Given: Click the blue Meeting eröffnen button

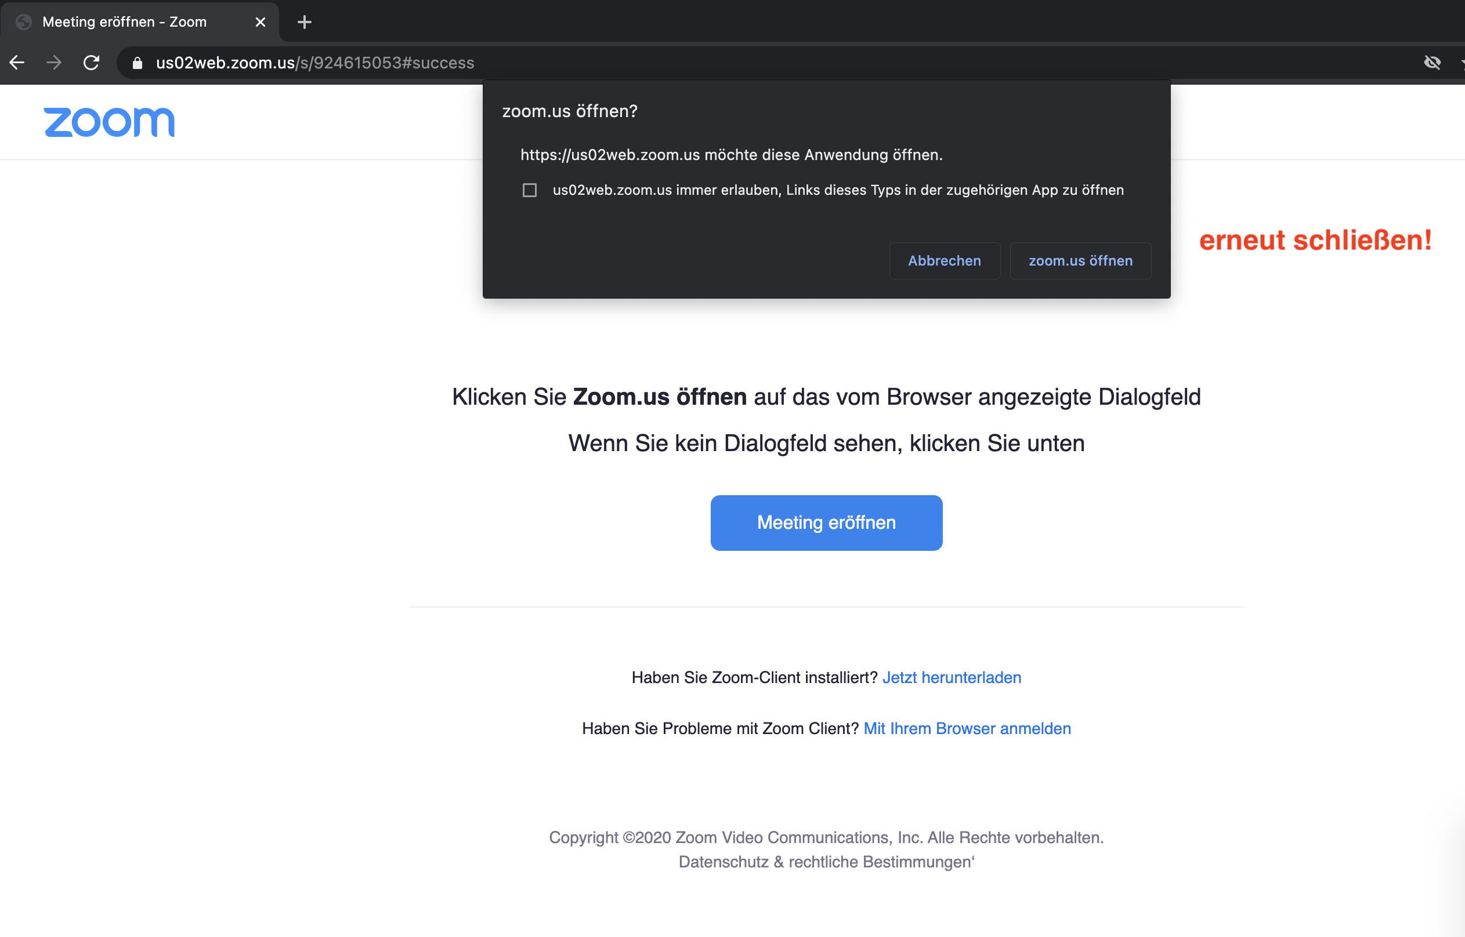Looking at the screenshot, I should (x=826, y=522).
